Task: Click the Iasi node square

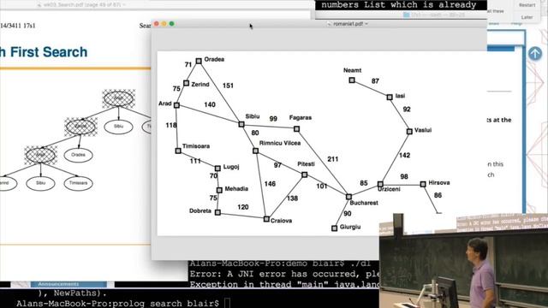Action: coord(390,98)
